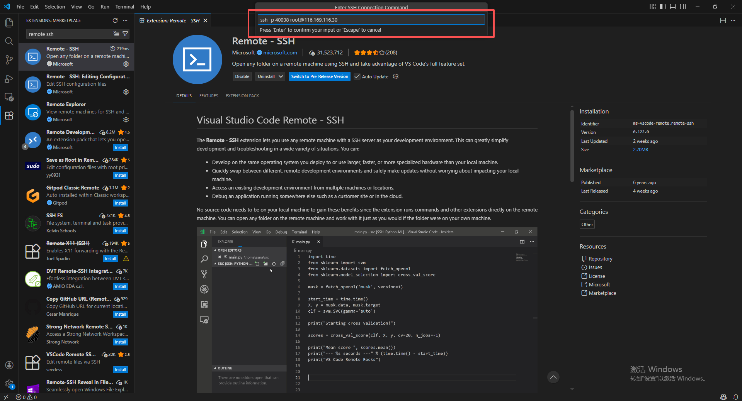
Task: Expand the Uninstall dropdown arrow
Action: click(281, 76)
